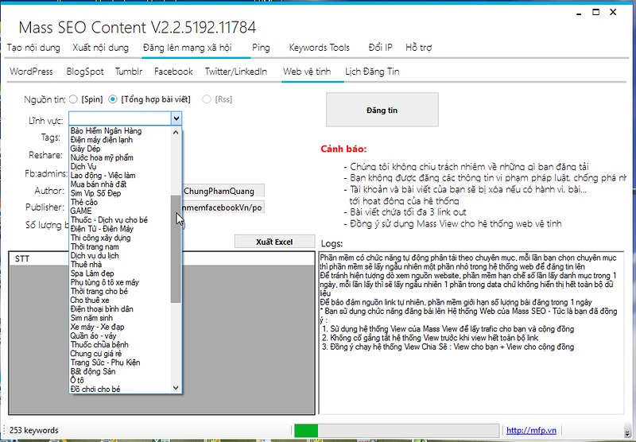Select Thẻ cào option
The height and width of the screenshot is (442, 636).
84,203
